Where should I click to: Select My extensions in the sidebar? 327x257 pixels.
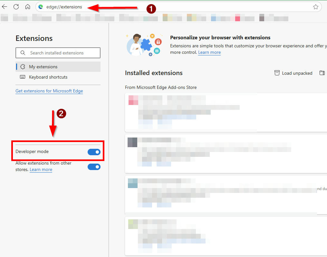[x=43, y=67]
